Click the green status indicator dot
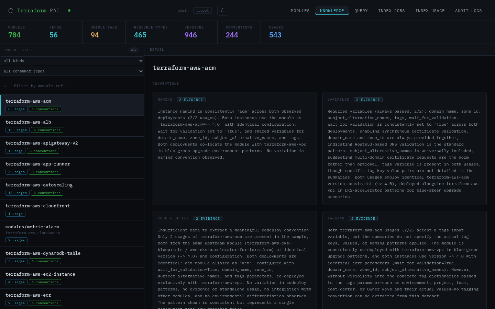Viewport: 495px width, 309px height. click(x=69, y=11)
